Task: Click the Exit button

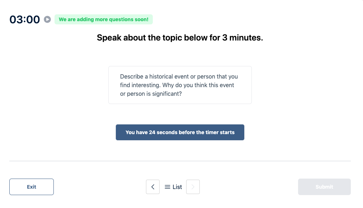Action: (31, 187)
